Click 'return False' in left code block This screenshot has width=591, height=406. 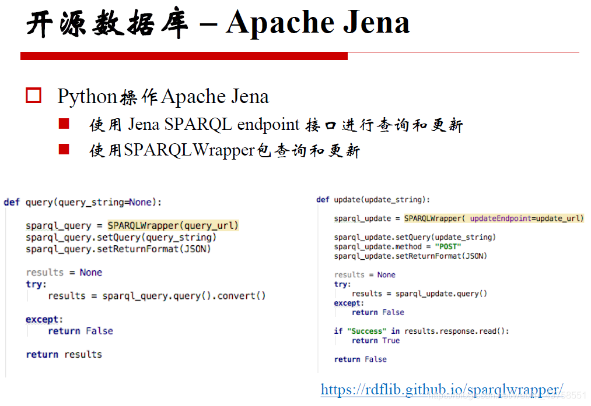(81, 331)
